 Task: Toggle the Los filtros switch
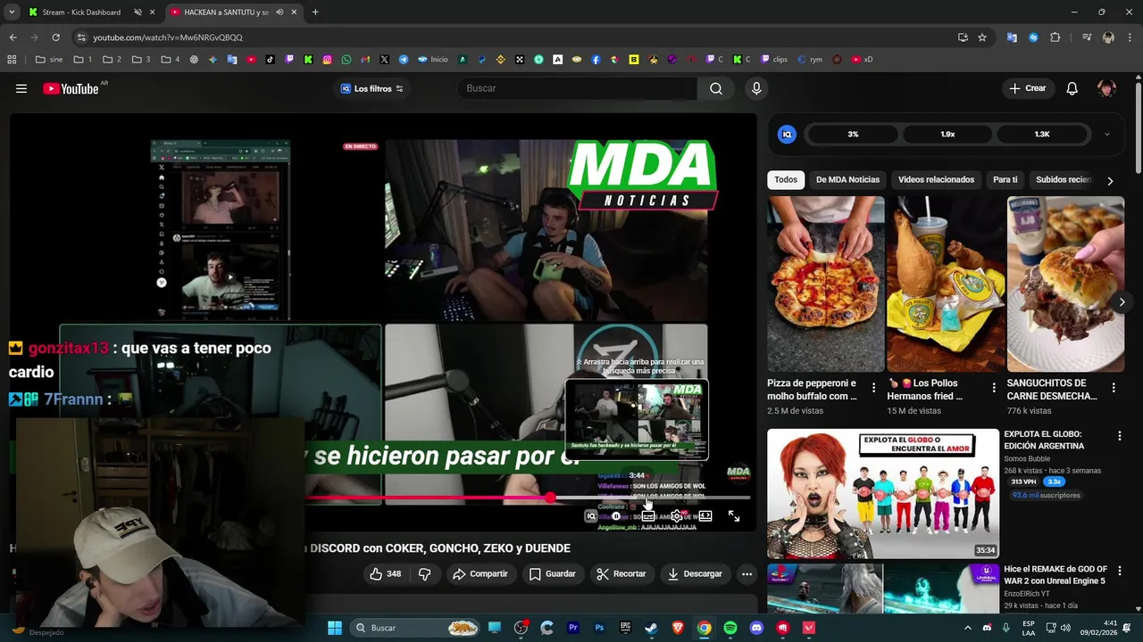click(x=399, y=88)
